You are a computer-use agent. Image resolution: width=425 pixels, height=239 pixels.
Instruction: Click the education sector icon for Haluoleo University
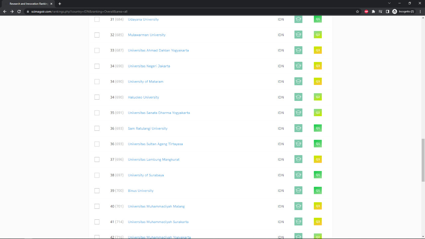(298, 97)
